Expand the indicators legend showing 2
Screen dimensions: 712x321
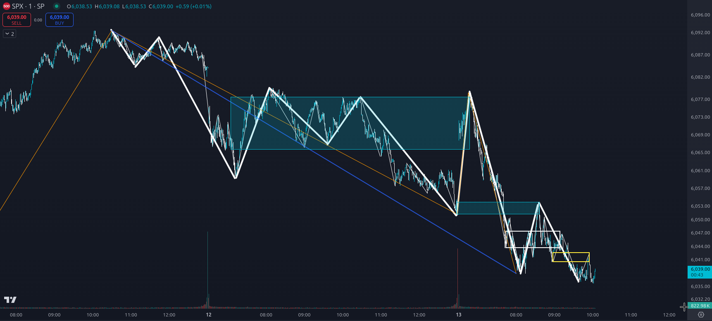coord(10,34)
